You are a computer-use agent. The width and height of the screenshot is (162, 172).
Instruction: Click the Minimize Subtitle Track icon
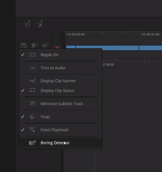coord(32,103)
